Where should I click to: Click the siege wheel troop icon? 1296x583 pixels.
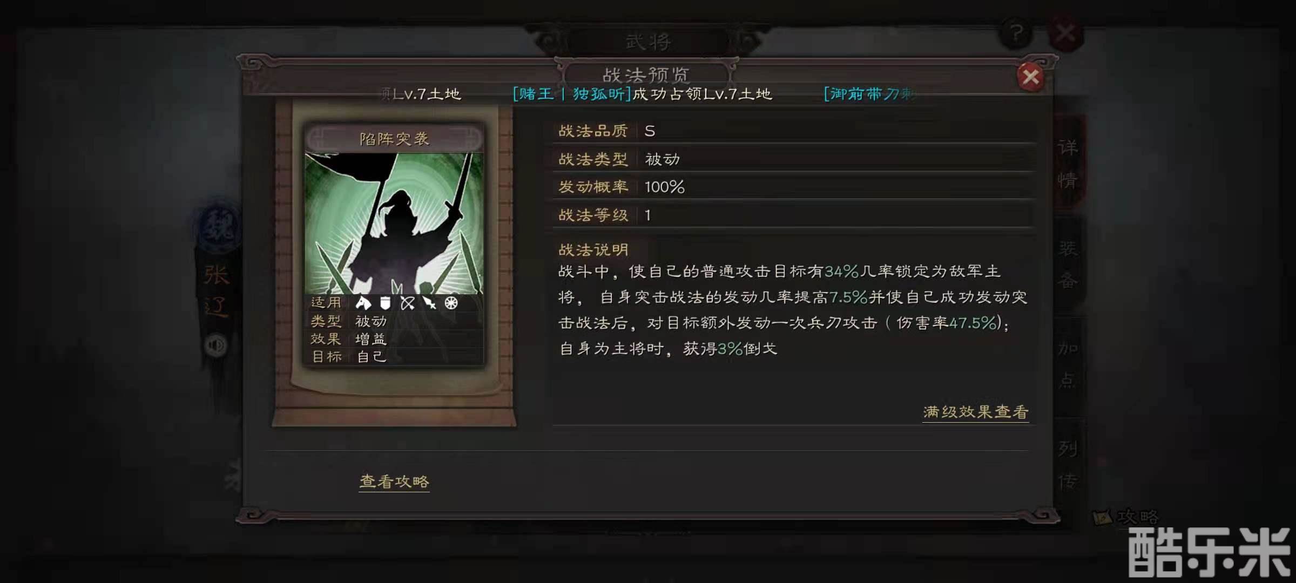tap(451, 303)
